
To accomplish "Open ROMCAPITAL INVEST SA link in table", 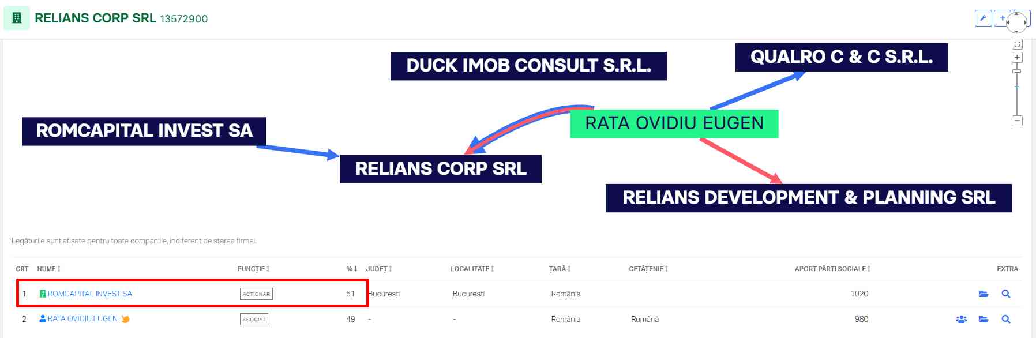I will point(89,294).
